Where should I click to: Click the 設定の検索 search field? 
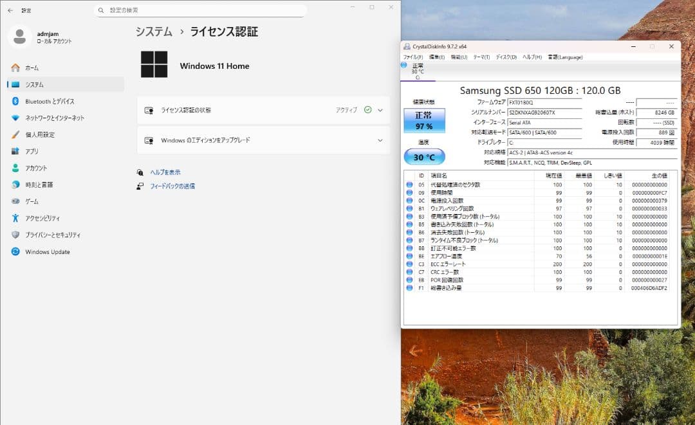click(199, 11)
